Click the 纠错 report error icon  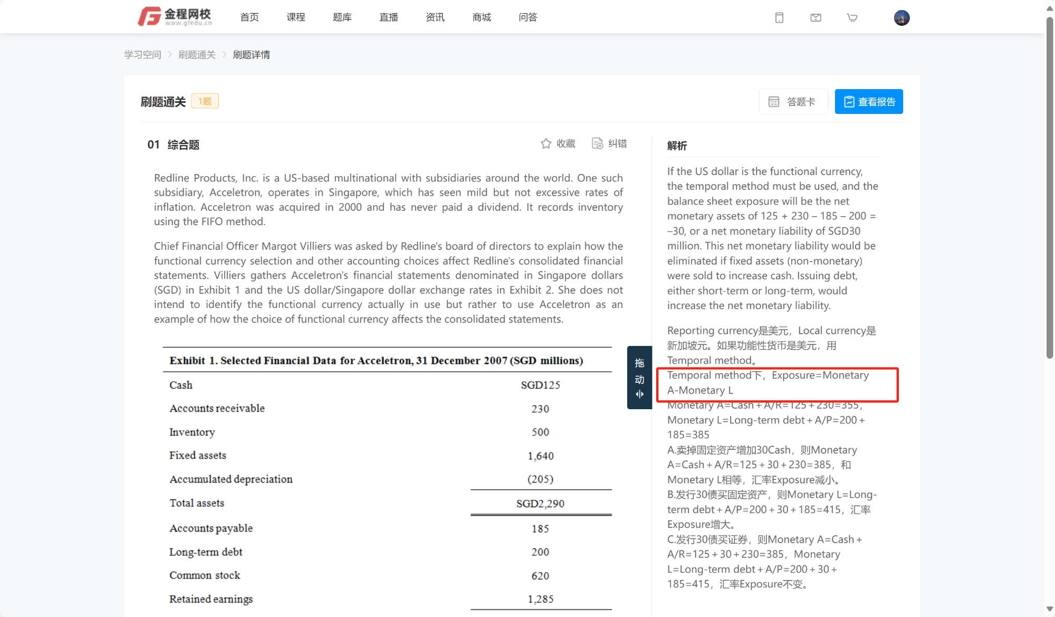click(597, 143)
